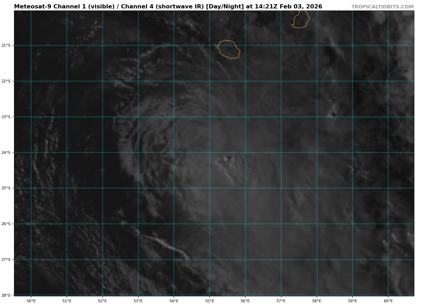This screenshot has height=304, width=421.
Task: Click the 50°E longitude label
Action: (31, 301)
